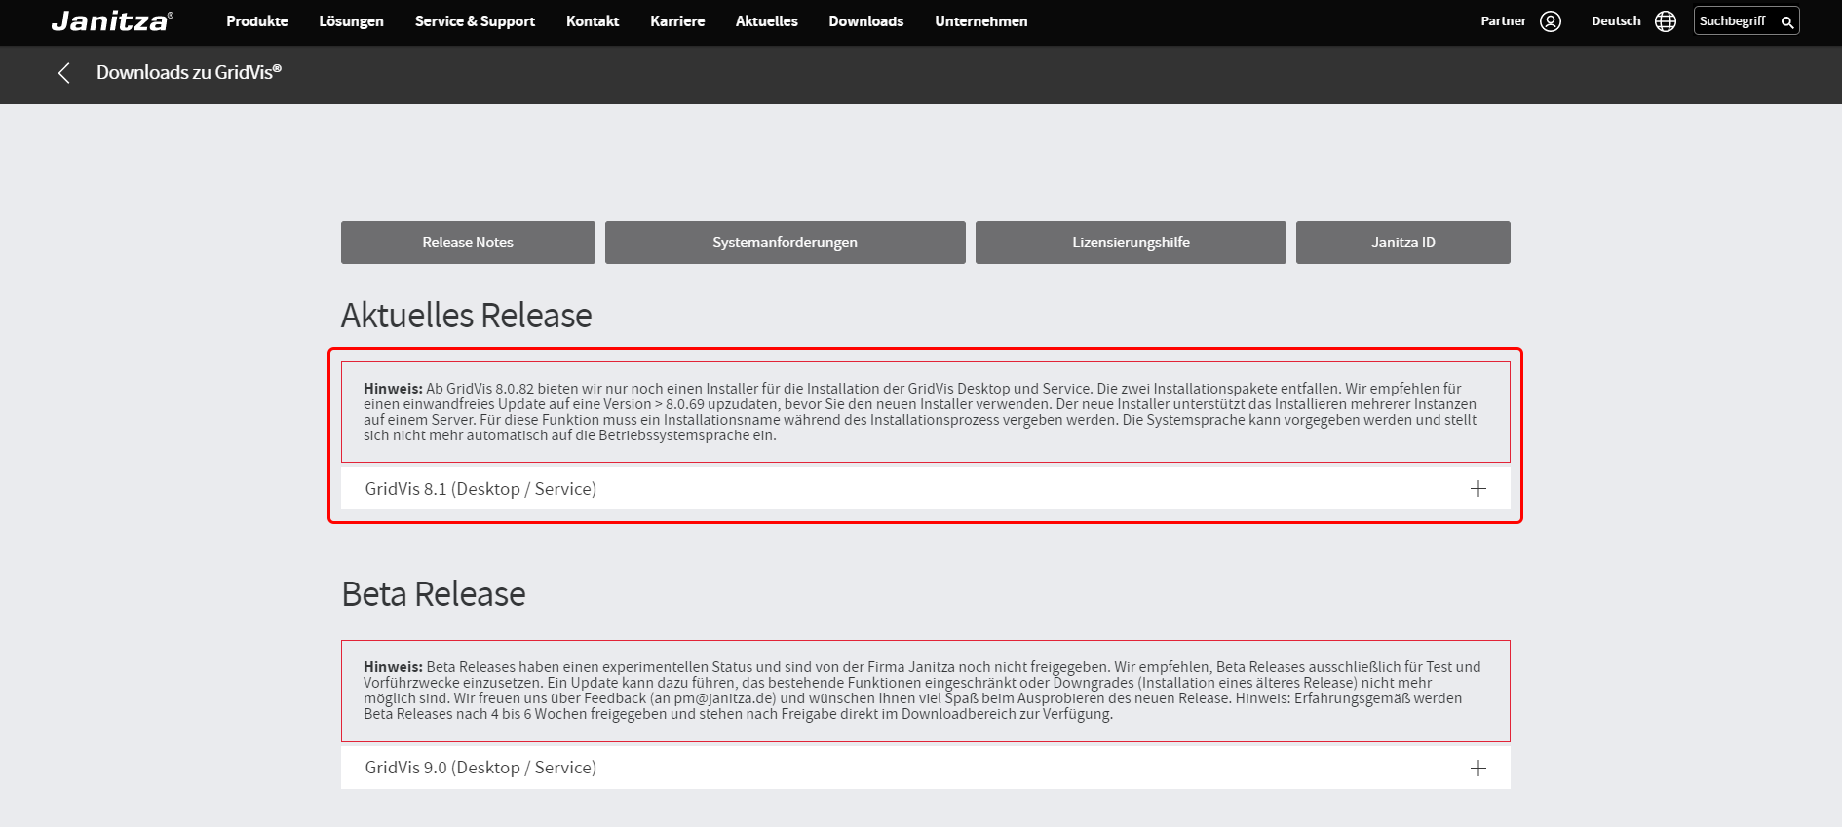Click the Deutsch language selector
The width and height of the screenshot is (1842, 827).
[1616, 21]
